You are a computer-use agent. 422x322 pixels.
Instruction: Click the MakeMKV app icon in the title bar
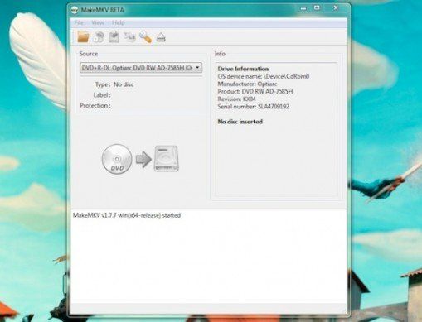[75, 10]
